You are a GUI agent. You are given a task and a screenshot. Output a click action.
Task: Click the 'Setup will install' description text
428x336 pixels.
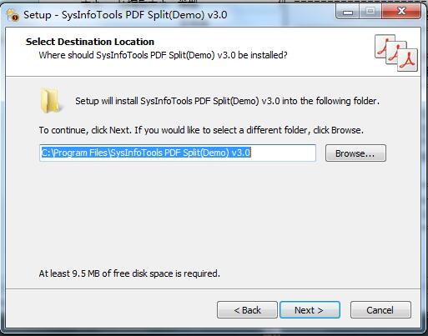pyautogui.click(x=227, y=101)
